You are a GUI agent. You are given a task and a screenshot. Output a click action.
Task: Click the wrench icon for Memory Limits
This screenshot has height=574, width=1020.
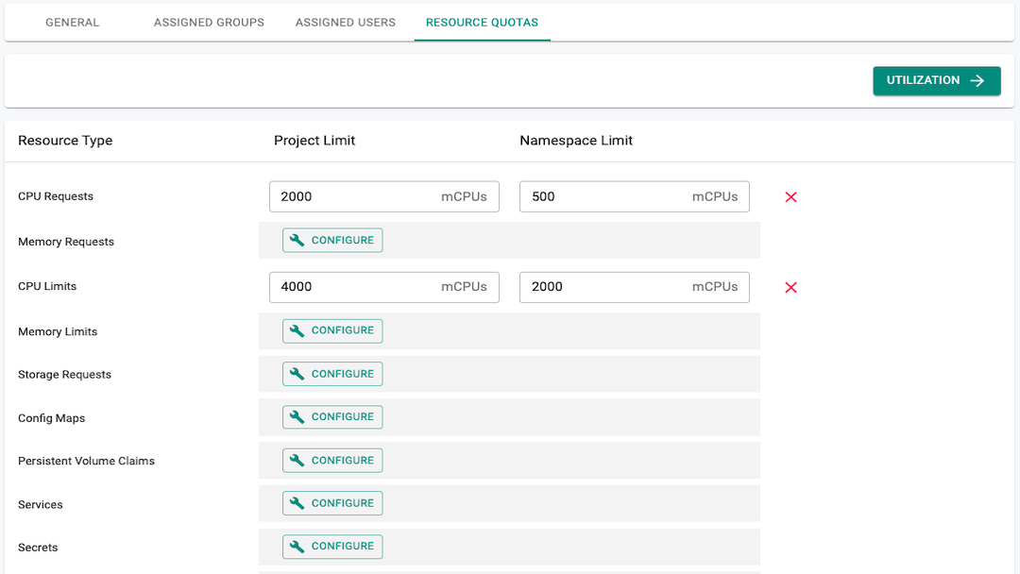pyautogui.click(x=297, y=330)
